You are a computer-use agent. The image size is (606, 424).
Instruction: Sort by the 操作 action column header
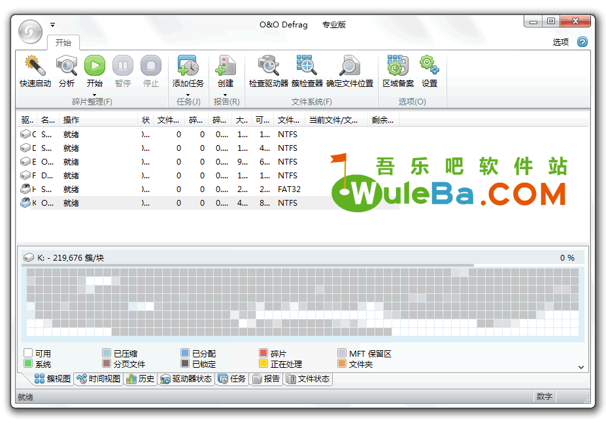point(99,120)
